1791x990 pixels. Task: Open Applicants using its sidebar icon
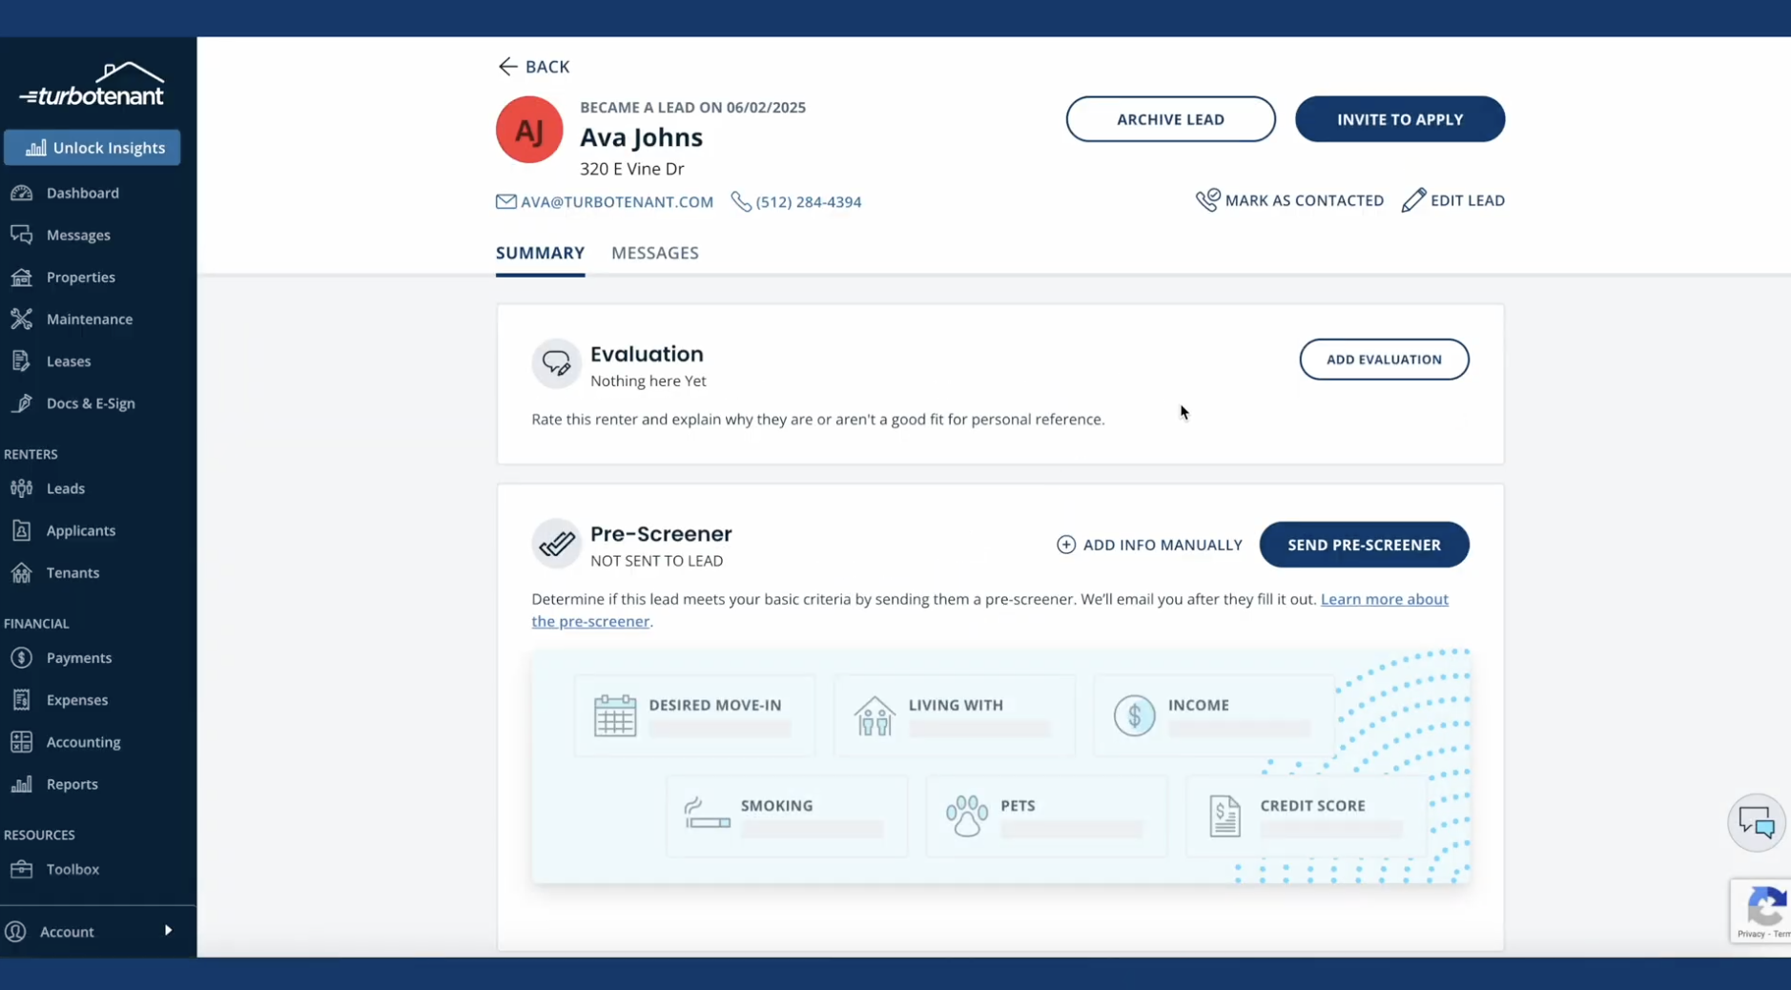22,530
